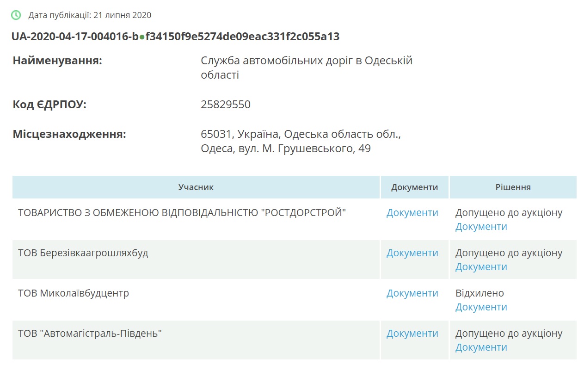Open Документи link for Автомагістраль-Південь in Документи column

click(412, 334)
